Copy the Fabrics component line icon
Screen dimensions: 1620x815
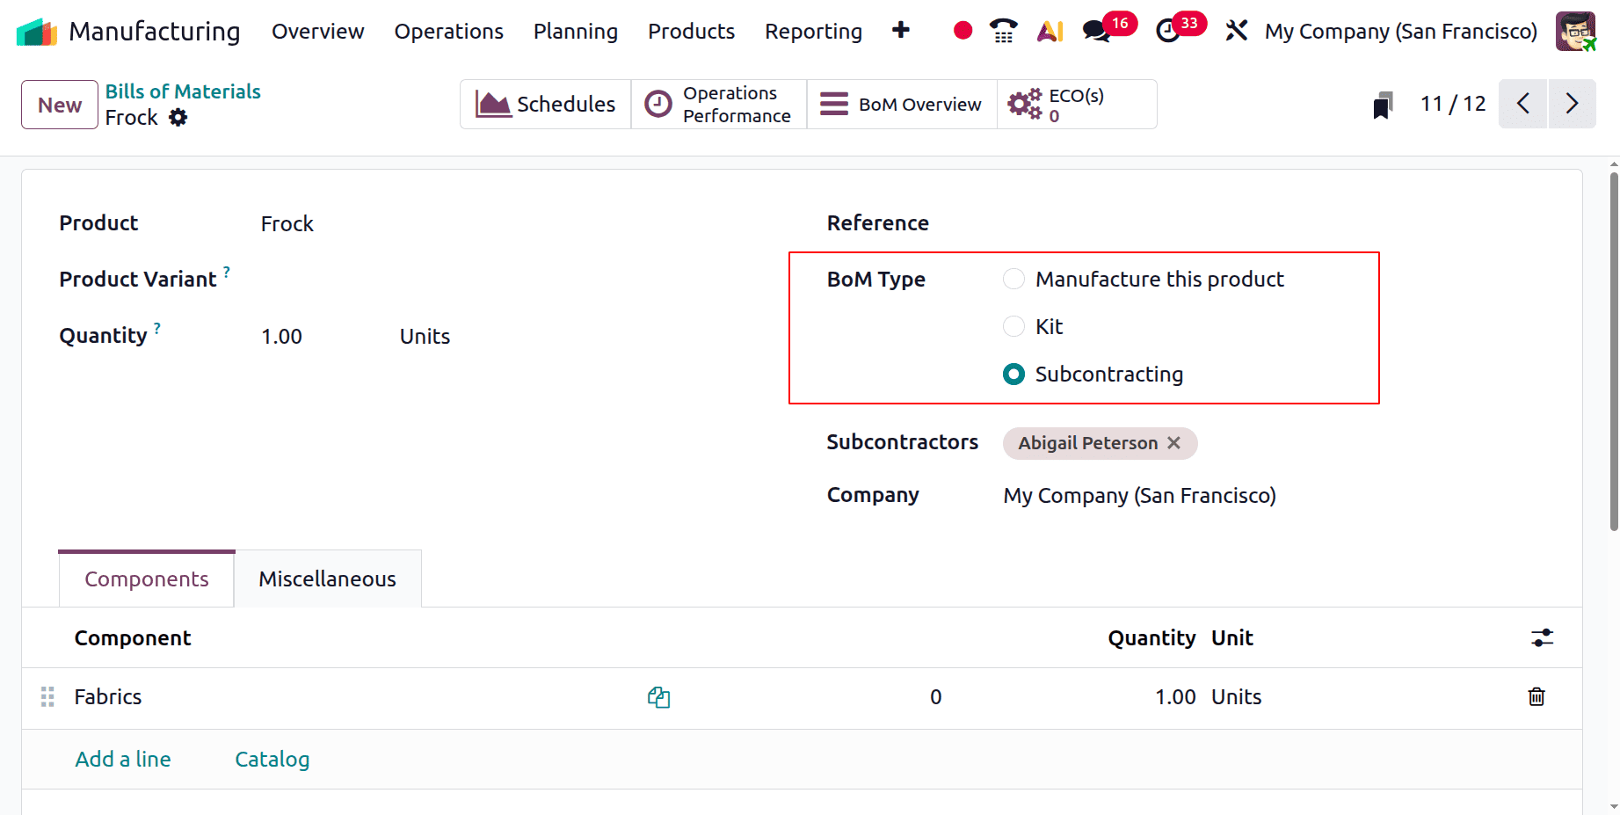pos(659,697)
